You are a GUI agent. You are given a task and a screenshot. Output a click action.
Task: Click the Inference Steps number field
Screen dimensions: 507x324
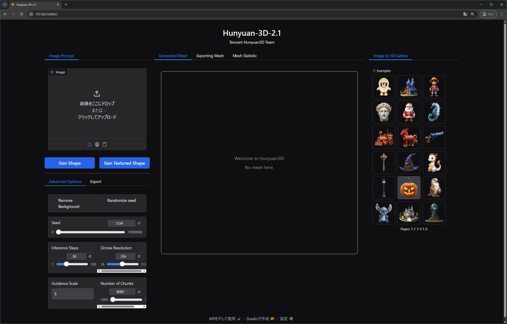pyautogui.click(x=76, y=256)
